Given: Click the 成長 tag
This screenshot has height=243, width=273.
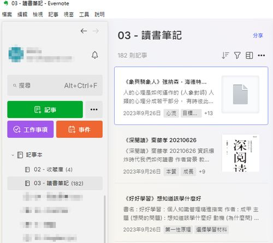Looking at the screenshot, I should click(188, 171).
